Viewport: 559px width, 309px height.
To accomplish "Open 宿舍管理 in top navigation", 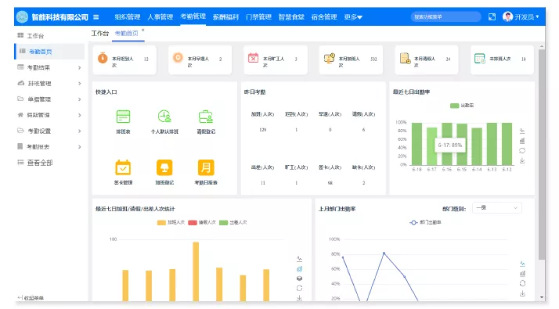I will coord(324,16).
